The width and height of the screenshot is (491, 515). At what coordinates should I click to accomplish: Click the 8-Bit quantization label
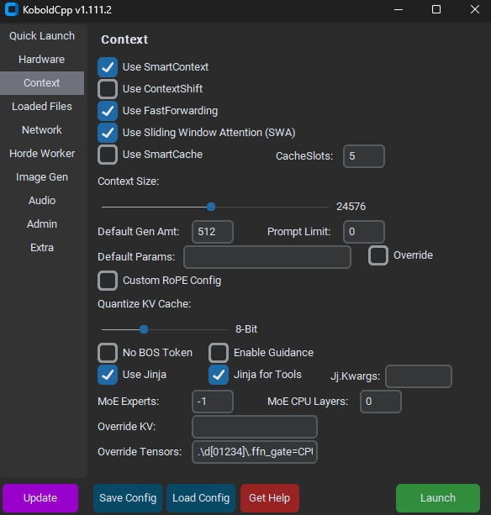[x=246, y=329]
